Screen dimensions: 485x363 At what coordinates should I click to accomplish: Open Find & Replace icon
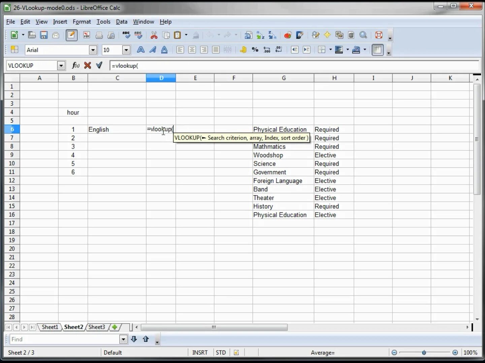point(316,35)
